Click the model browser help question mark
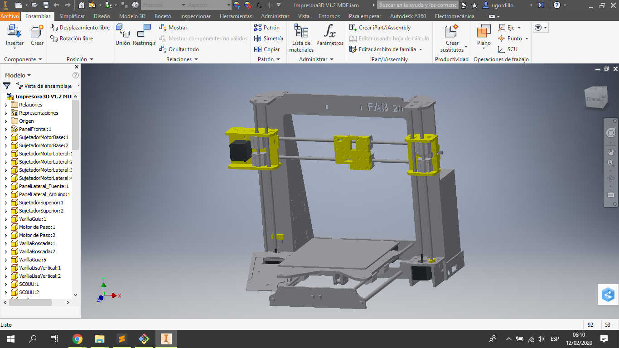Screen dimensions: 619x348 76,75
